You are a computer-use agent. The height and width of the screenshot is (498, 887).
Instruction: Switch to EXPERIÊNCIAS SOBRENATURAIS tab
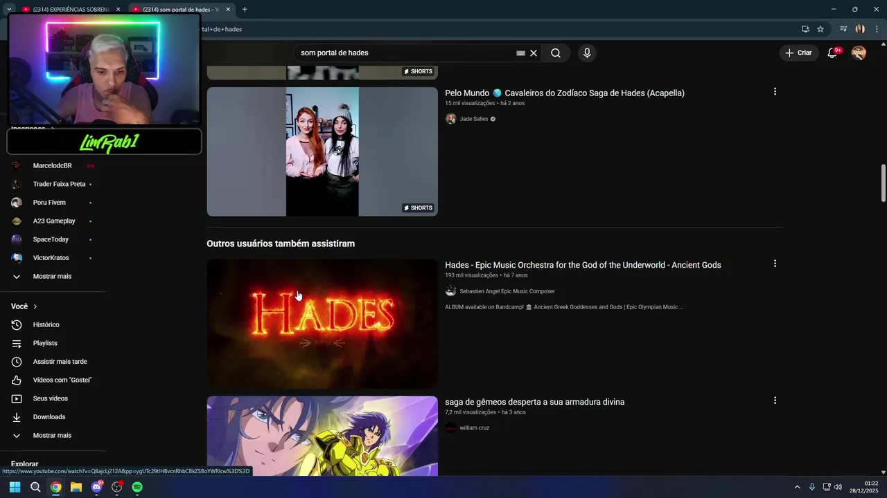69,10
